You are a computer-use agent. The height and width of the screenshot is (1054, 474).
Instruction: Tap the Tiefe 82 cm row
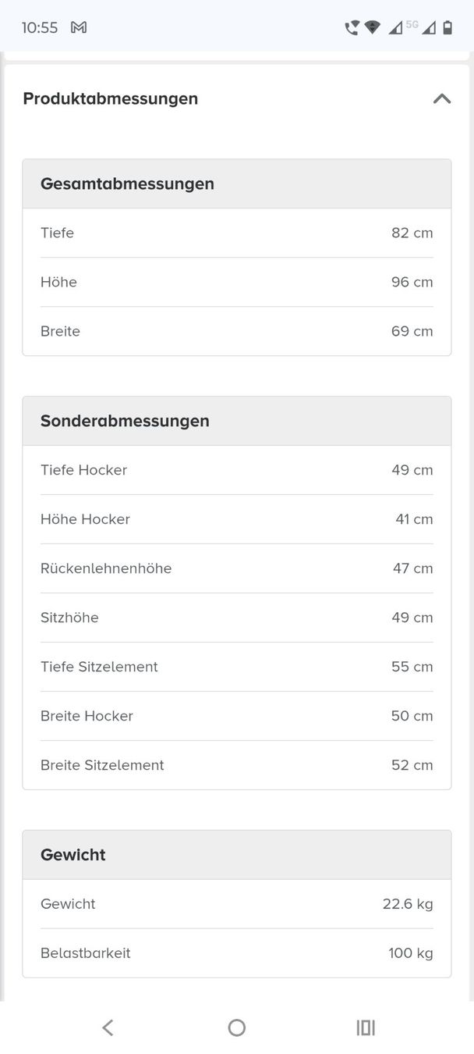(237, 233)
